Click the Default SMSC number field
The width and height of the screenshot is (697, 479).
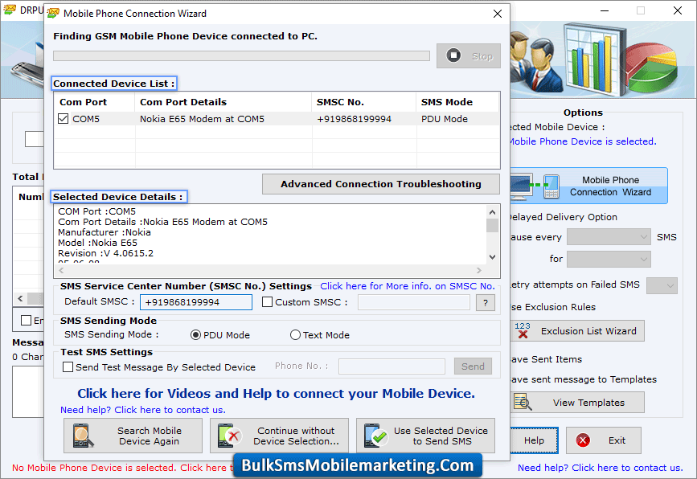(196, 302)
